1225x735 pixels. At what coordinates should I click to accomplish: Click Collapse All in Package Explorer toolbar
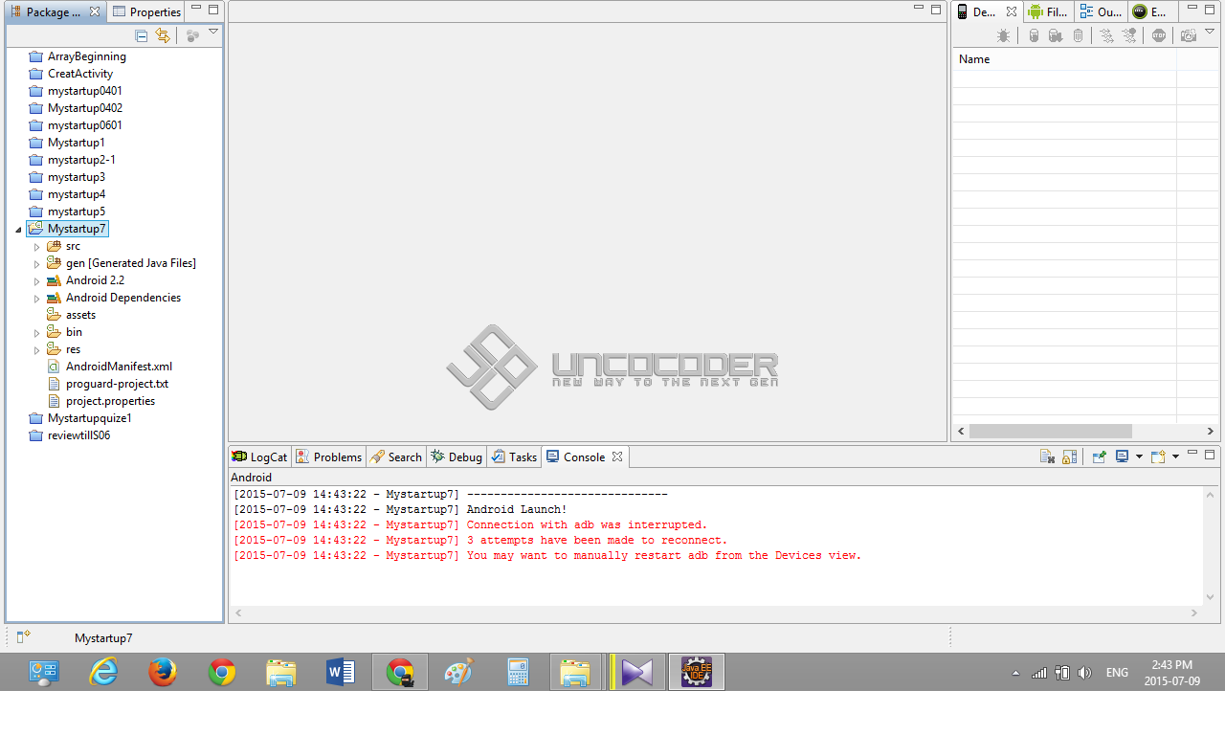pos(142,35)
